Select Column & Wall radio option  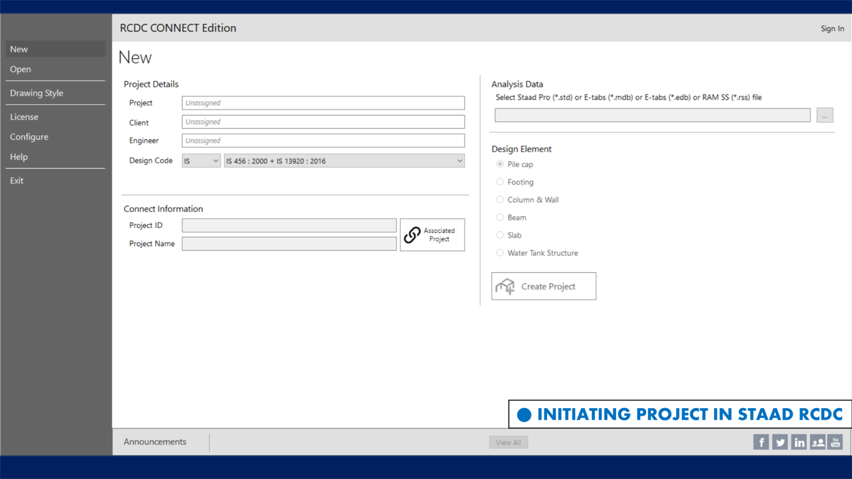click(x=500, y=200)
